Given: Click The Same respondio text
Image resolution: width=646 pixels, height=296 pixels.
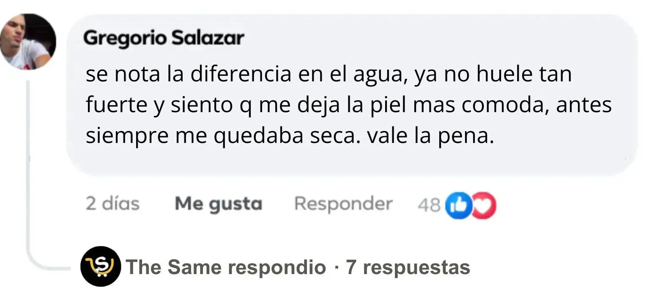Looking at the screenshot, I should tap(226, 267).
